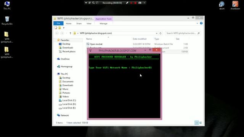Select the upper WPR folder on desktop
This screenshot has height=137, width=244.
pos(7,37)
